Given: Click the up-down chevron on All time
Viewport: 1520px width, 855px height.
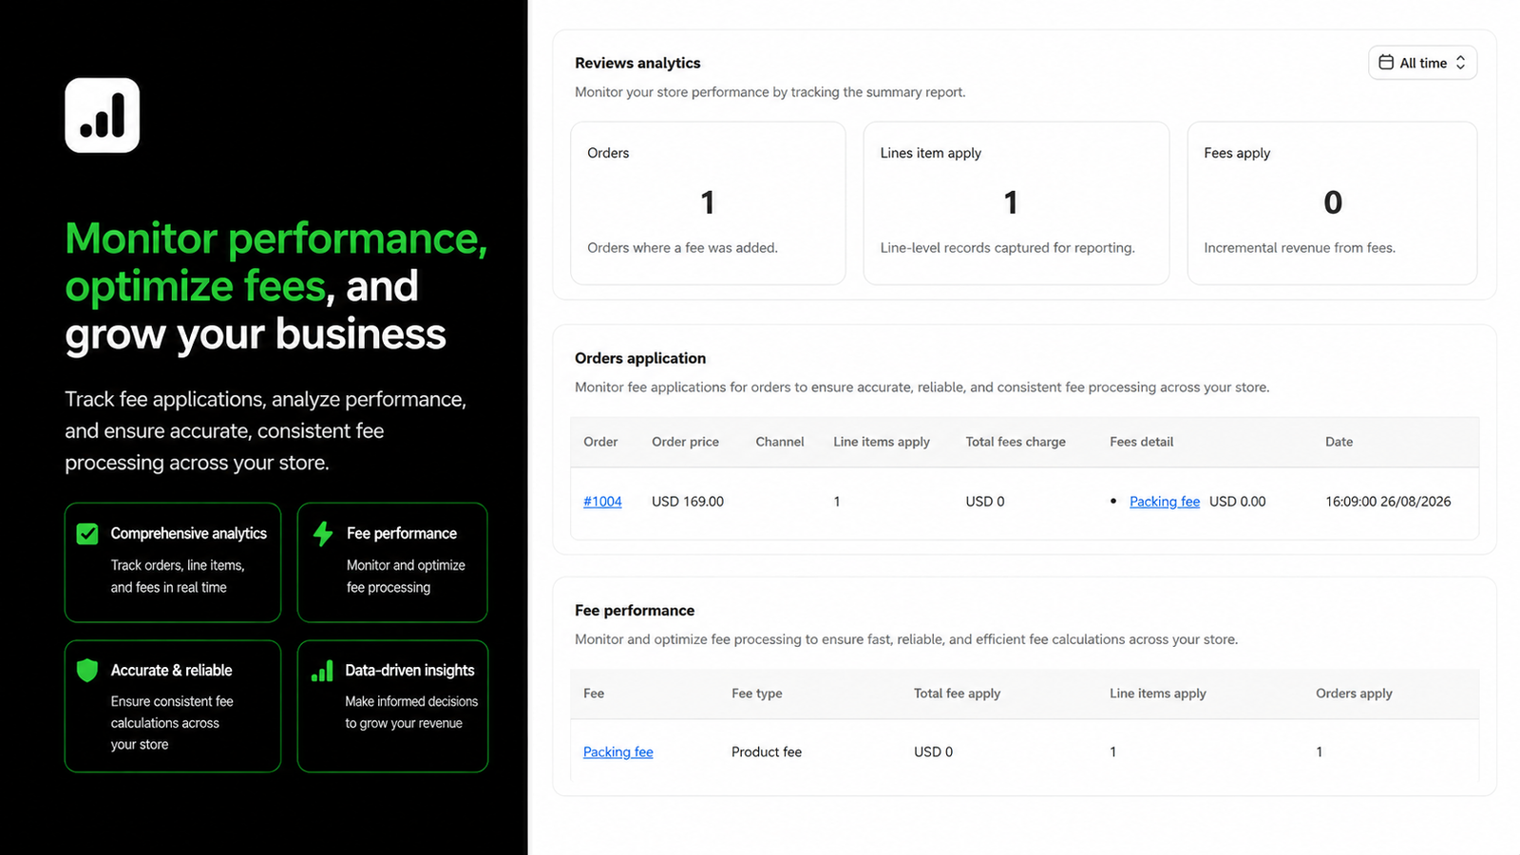Looking at the screenshot, I should point(1460,63).
